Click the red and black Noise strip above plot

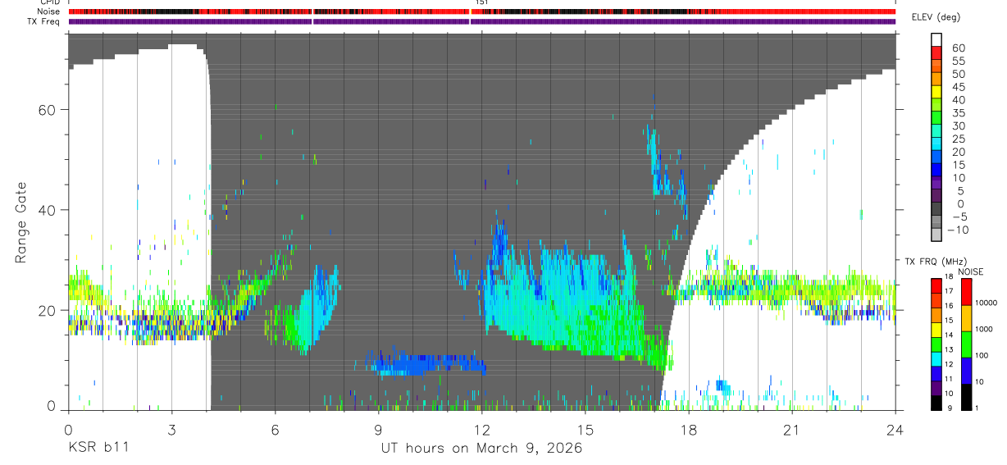[481, 11]
